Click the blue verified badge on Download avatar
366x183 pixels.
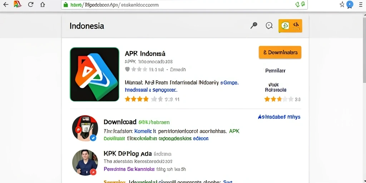tap(93, 138)
